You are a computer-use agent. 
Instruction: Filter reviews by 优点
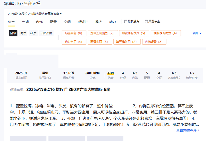(23, 33)
